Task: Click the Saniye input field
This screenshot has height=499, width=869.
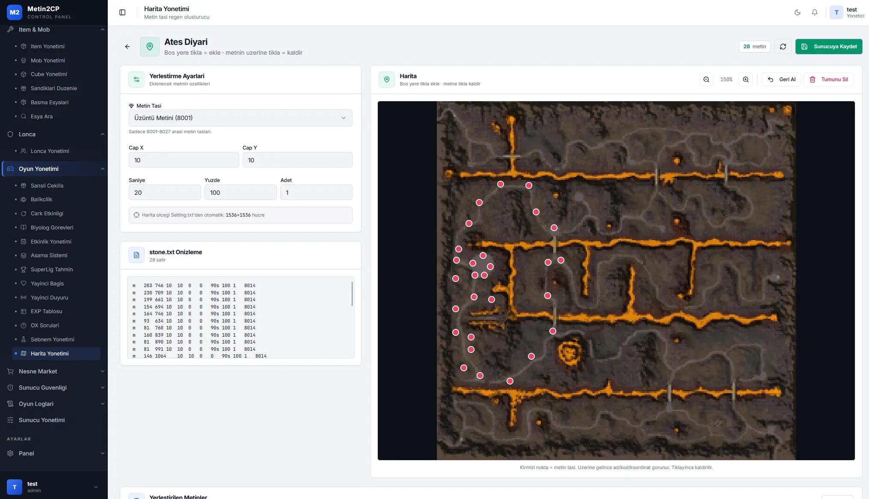Action: click(x=165, y=193)
